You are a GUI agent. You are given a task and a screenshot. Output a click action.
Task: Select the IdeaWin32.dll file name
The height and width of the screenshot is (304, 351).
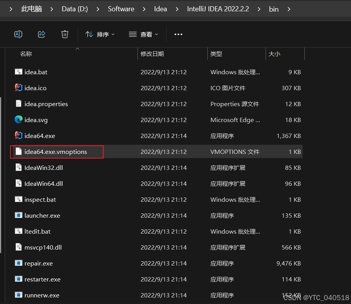pyautogui.click(x=43, y=168)
